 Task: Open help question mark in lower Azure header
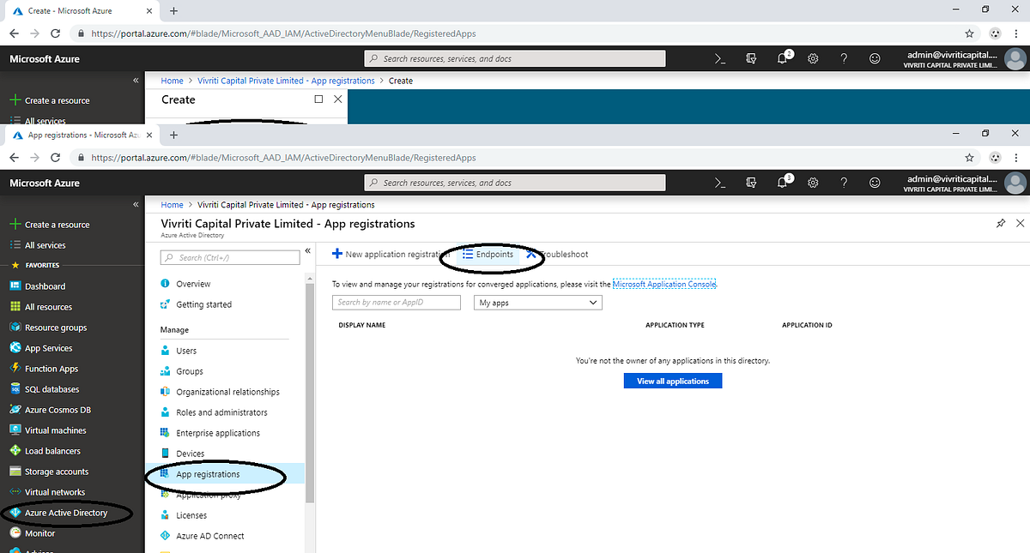point(844,183)
